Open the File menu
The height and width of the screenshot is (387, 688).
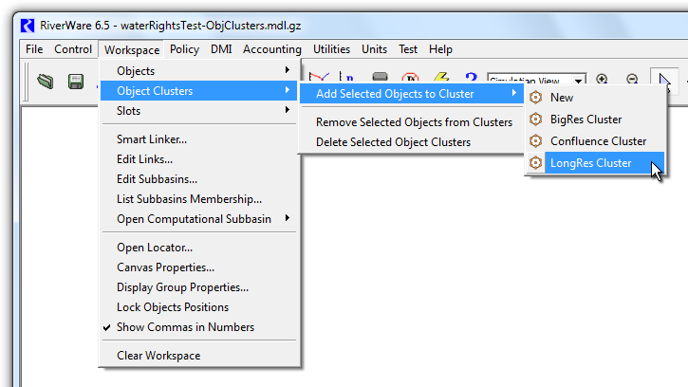pos(34,49)
